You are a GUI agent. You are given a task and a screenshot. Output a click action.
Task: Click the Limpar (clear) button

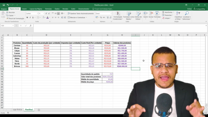tap(167, 18)
